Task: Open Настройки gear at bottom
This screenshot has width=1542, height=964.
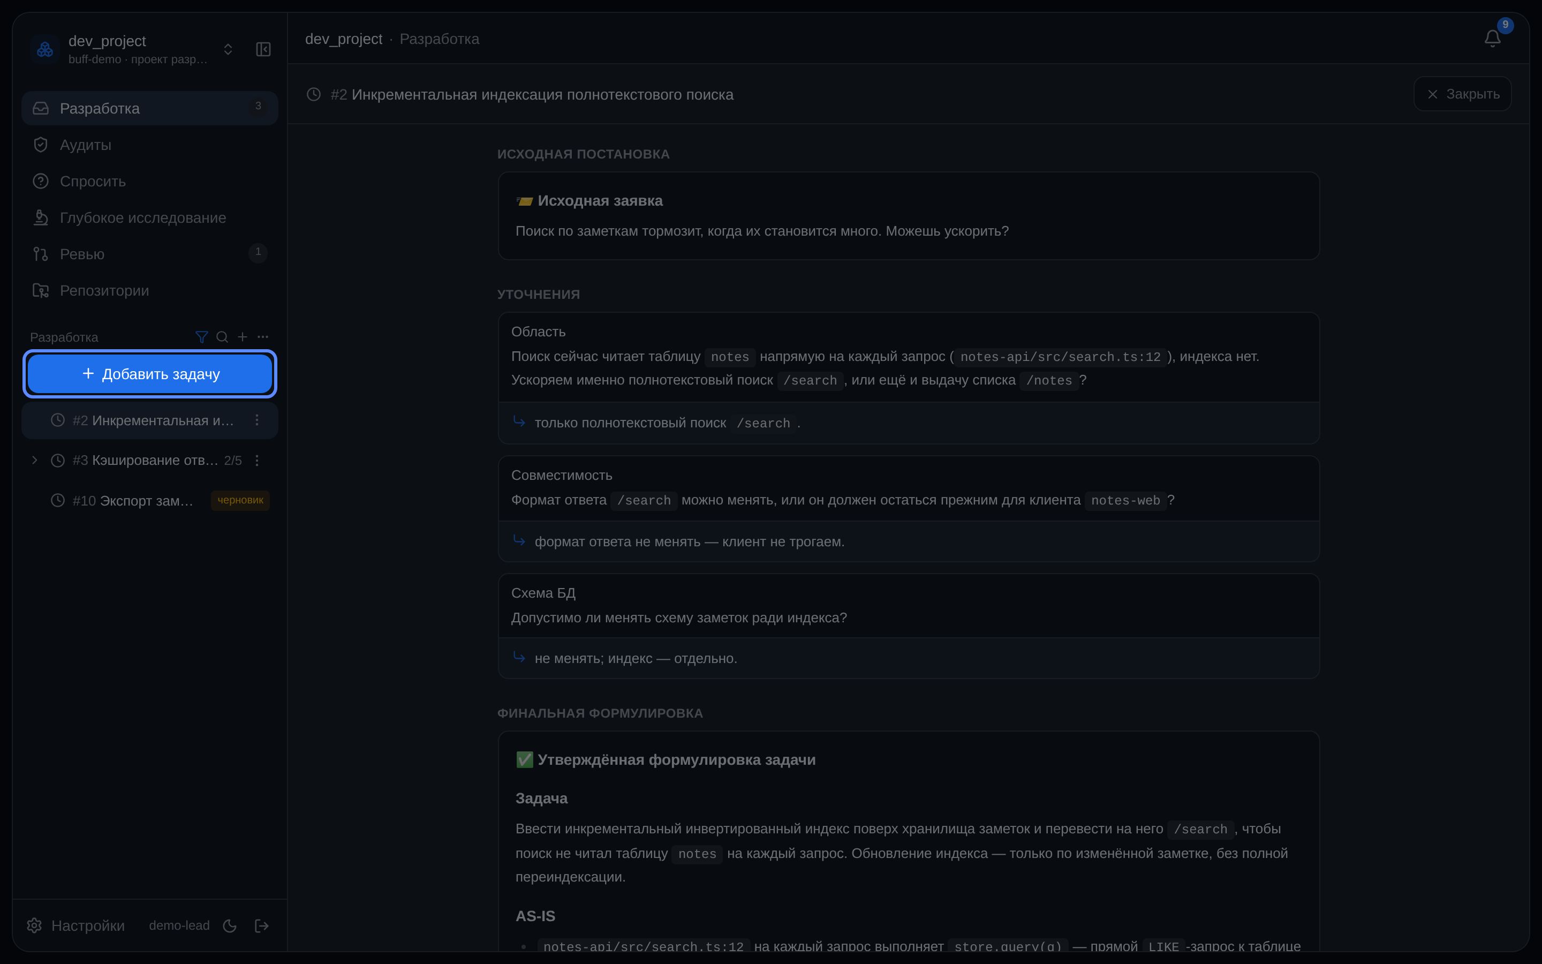Action: [34, 925]
